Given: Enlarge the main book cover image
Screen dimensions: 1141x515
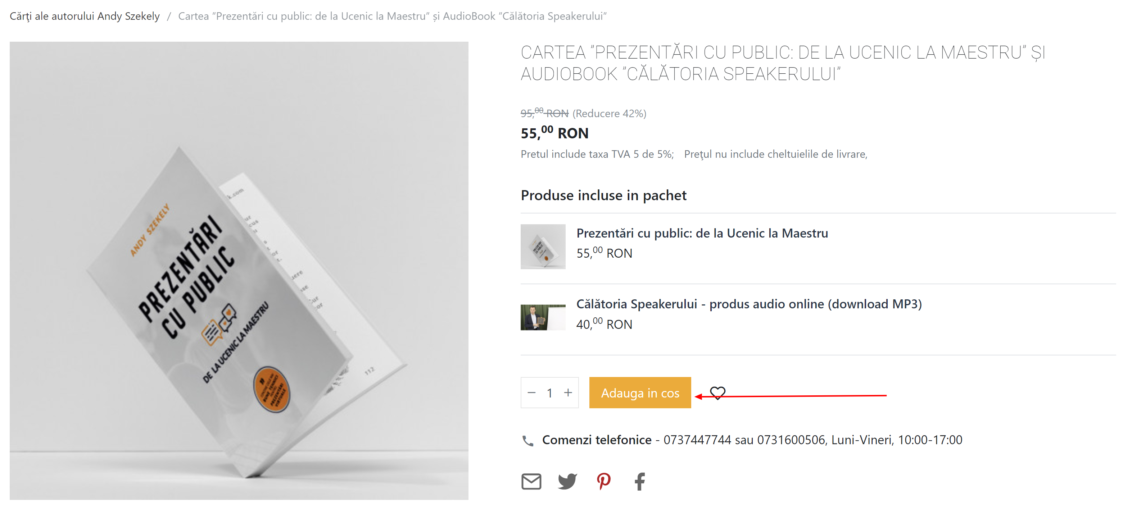Looking at the screenshot, I should (239, 271).
